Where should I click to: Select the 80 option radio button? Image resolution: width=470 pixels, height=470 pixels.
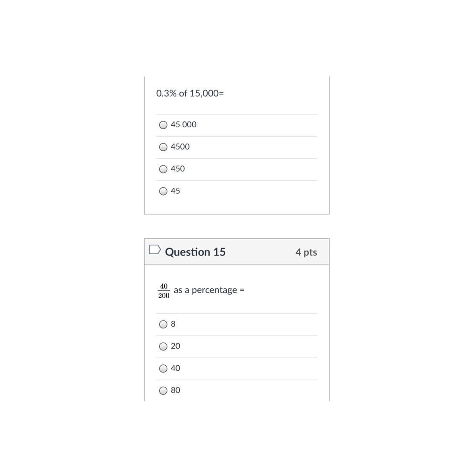pos(163,391)
